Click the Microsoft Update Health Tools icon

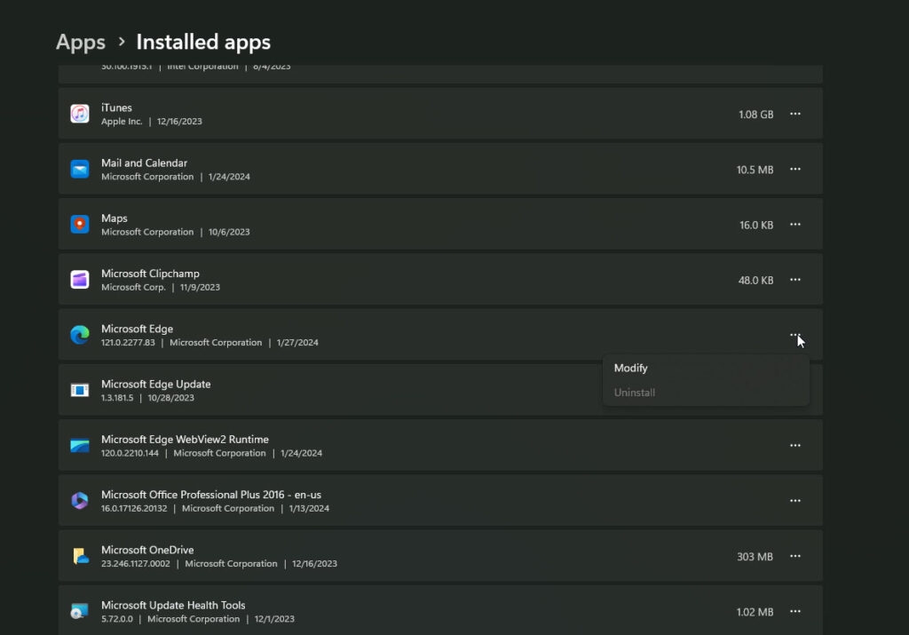point(80,611)
